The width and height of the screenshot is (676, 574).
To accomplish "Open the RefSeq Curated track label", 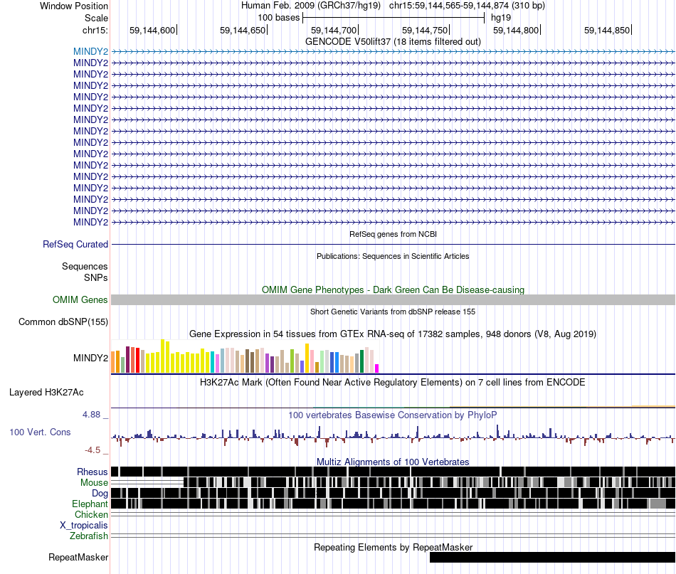I will (75, 245).
